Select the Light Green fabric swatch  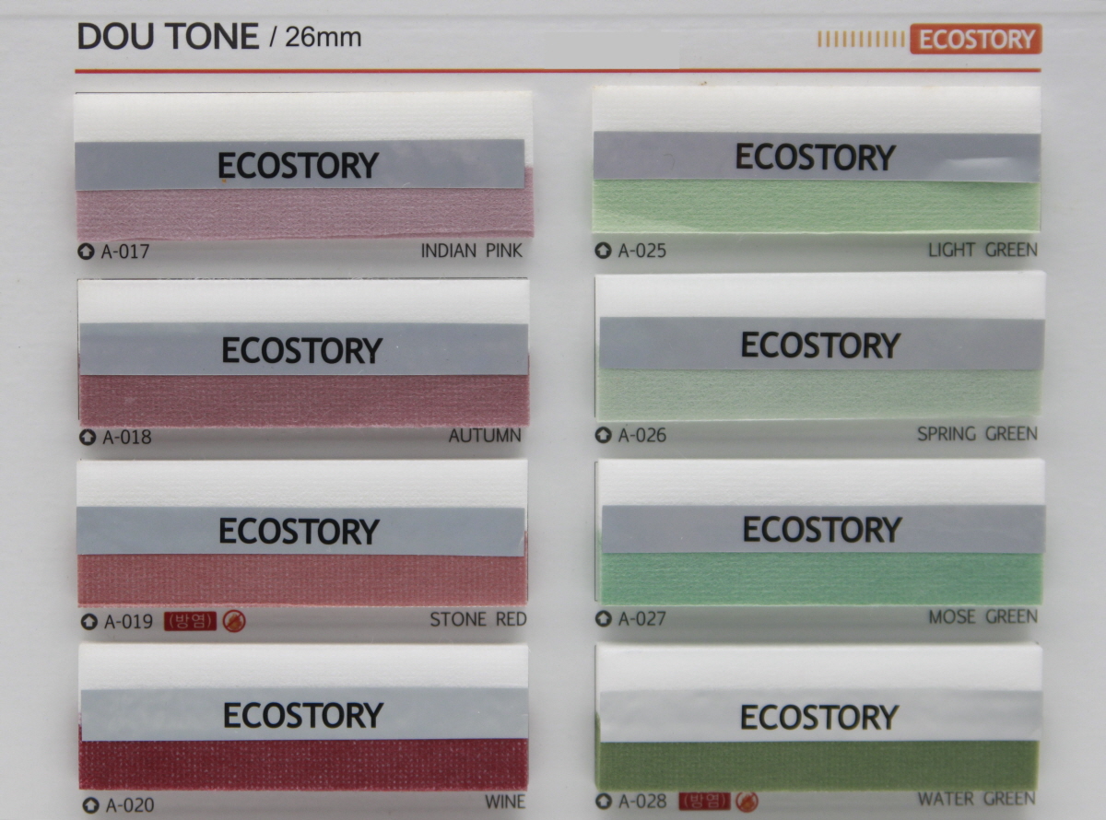(817, 205)
